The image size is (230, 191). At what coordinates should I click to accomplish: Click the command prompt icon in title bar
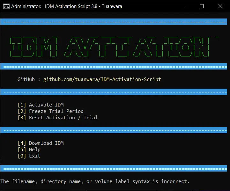click(6, 6)
